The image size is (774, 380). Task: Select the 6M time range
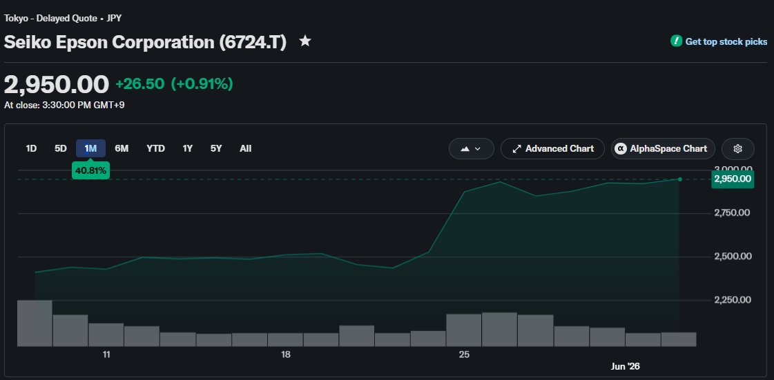click(x=122, y=148)
